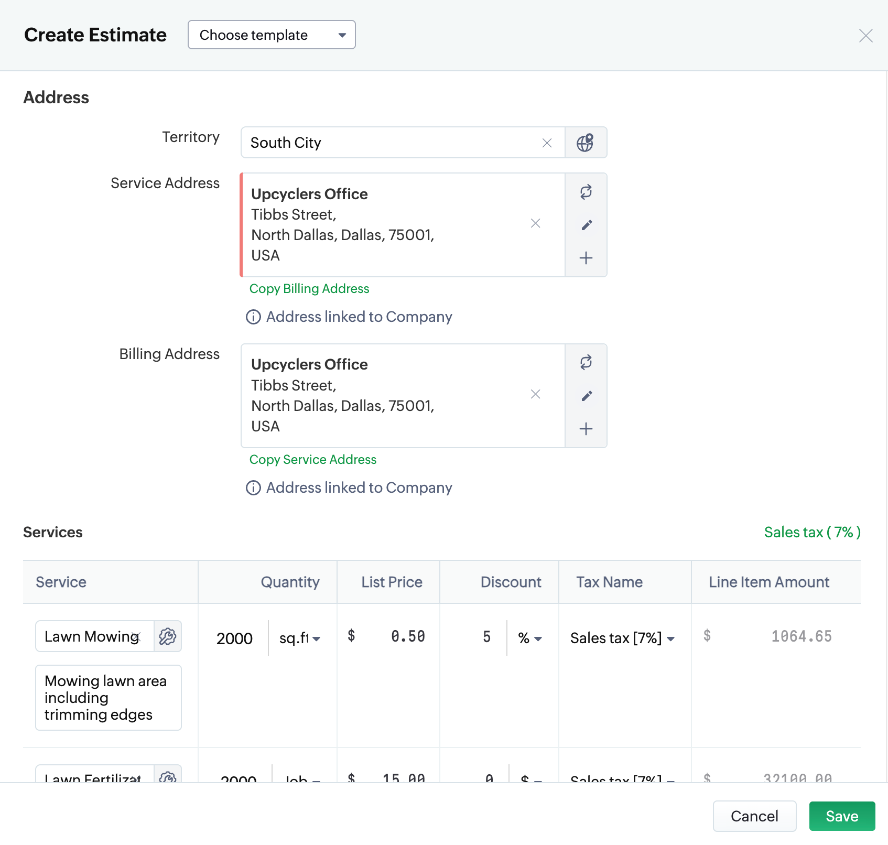This screenshot has height=845, width=888.
Task: Add a new Billing Address with plus icon
Action: (586, 429)
